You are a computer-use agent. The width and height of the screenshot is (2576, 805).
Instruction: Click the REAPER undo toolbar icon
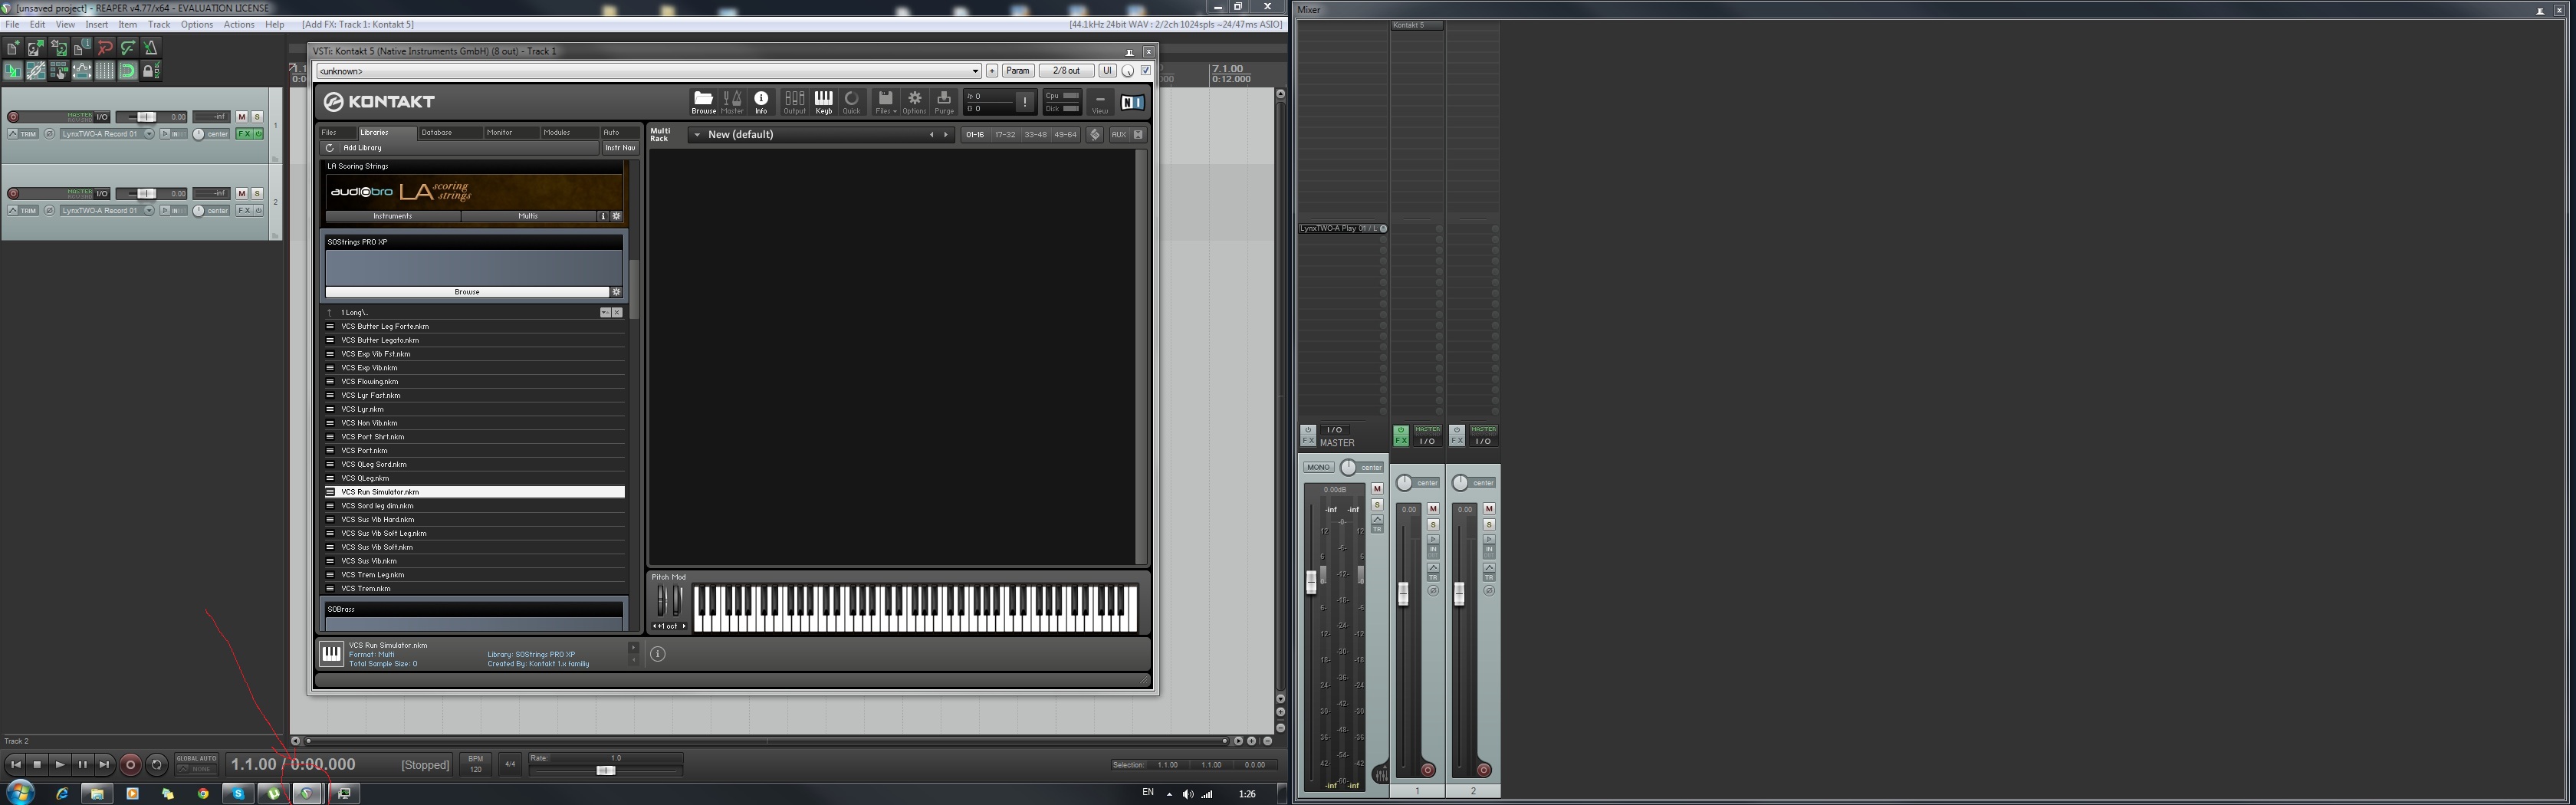105,48
